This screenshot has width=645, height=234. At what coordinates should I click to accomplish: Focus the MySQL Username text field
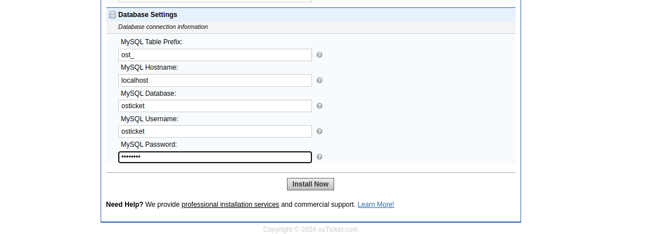(215, 131)
